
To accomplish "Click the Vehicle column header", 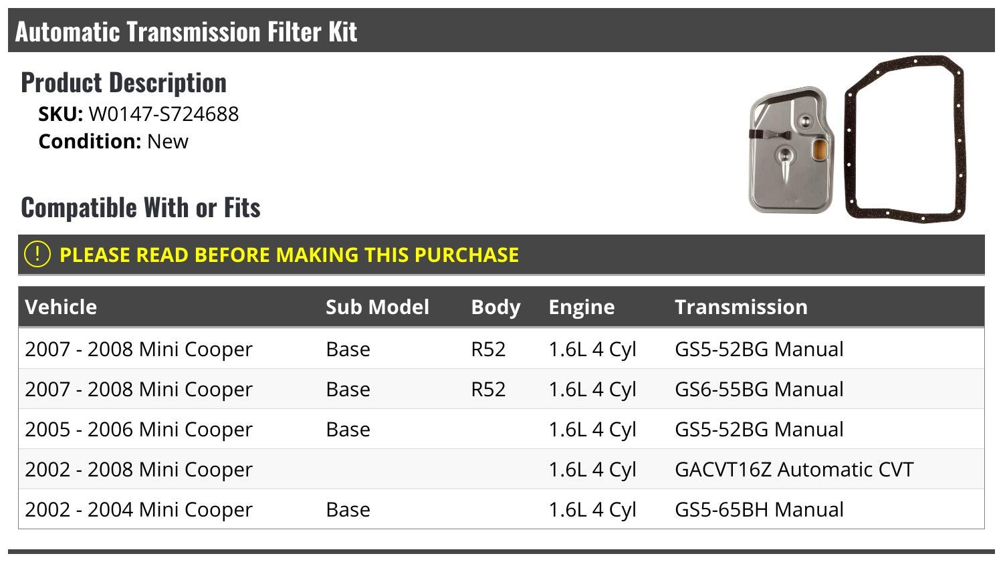I will 61,307.
